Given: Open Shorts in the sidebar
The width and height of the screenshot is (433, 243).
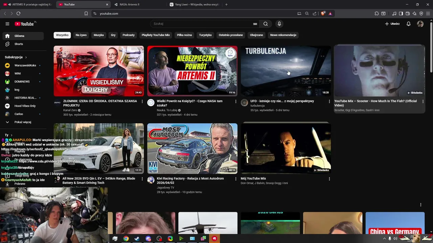Looking at the screenshot, I should 23,44.
